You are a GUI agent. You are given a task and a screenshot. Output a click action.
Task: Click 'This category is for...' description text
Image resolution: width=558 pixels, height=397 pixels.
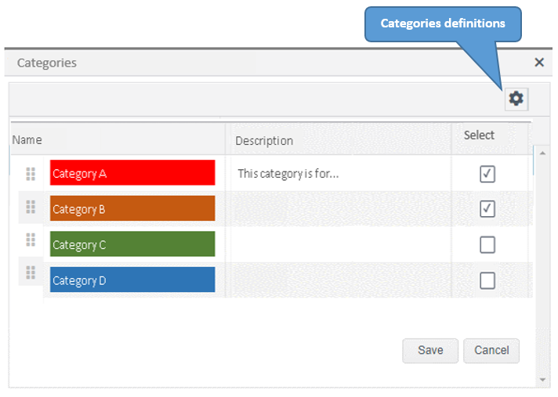288,174
